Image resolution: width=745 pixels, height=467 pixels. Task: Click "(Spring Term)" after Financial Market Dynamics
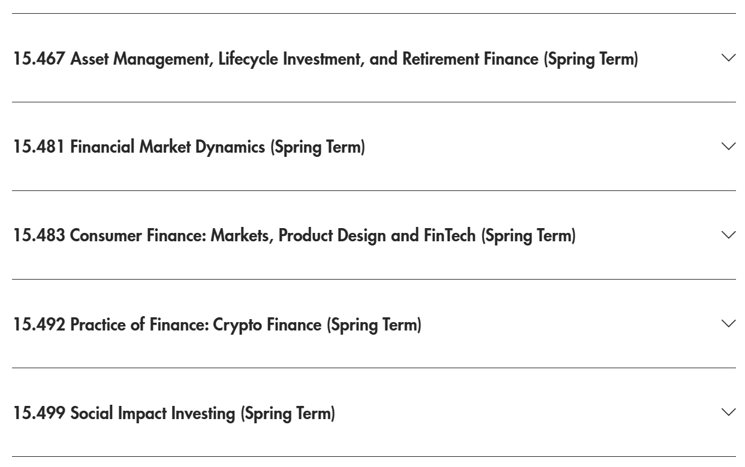pos(318,148)
